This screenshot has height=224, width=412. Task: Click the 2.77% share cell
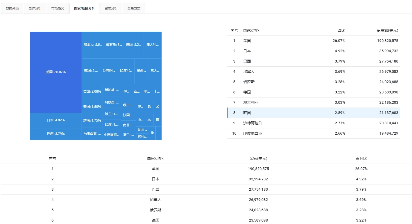click(x=340, y=123)
